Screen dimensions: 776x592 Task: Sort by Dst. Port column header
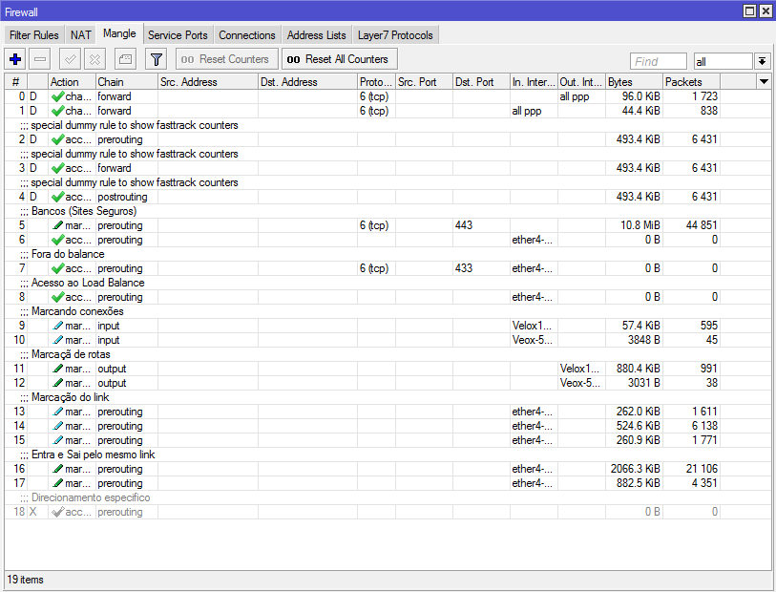(x=481, y=82)
